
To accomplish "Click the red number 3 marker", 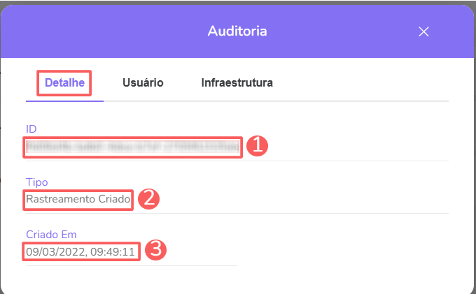I will (157, 250).
